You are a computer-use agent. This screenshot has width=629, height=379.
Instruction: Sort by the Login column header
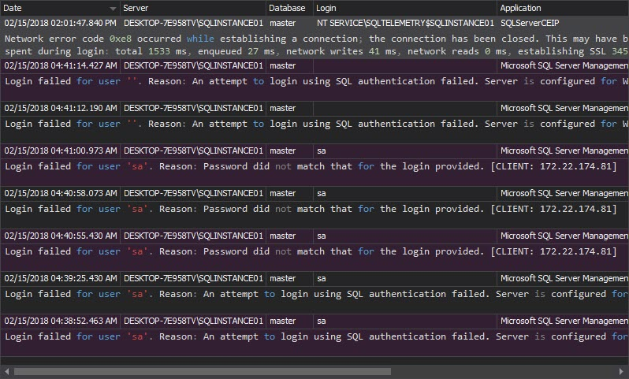[405, 8]
